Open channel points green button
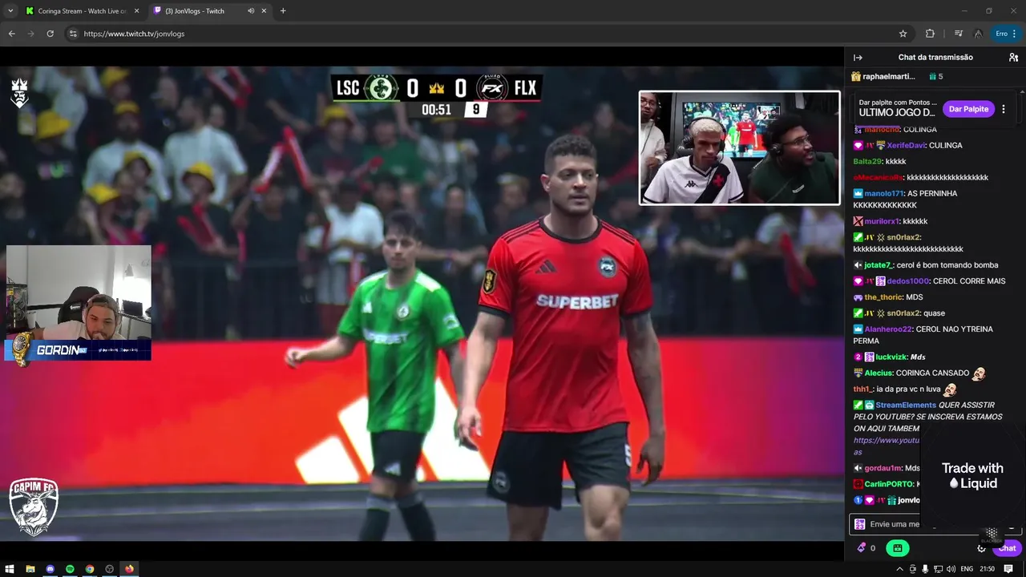 [897, 548]
